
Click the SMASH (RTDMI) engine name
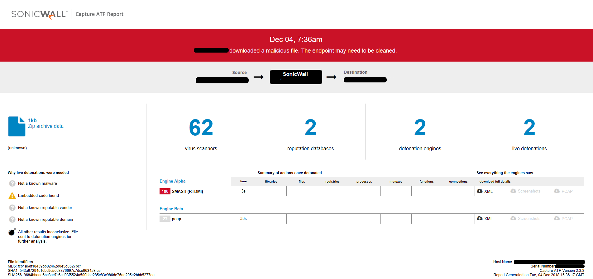pyautogui.click(x=188, y=192)
